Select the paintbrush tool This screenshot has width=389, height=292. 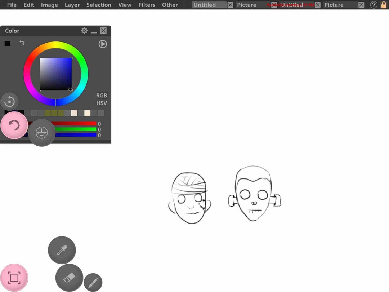coord(93,282)
